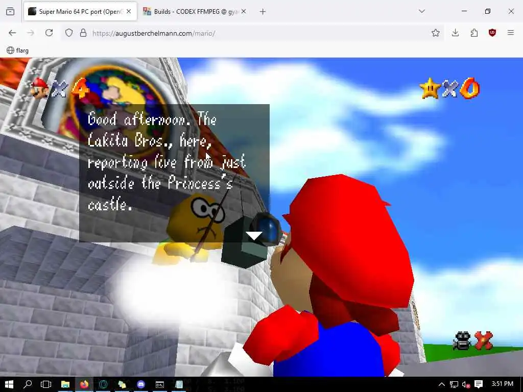Switch to Super Mario 64 PC port tab
Viewport: 523px width, 392px height.
[80, 12]
